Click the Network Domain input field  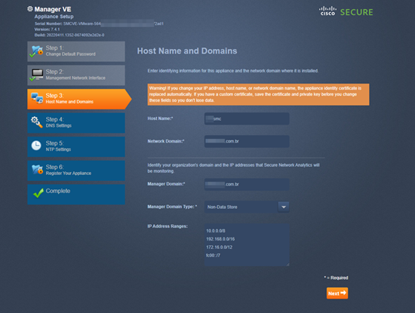247,141
